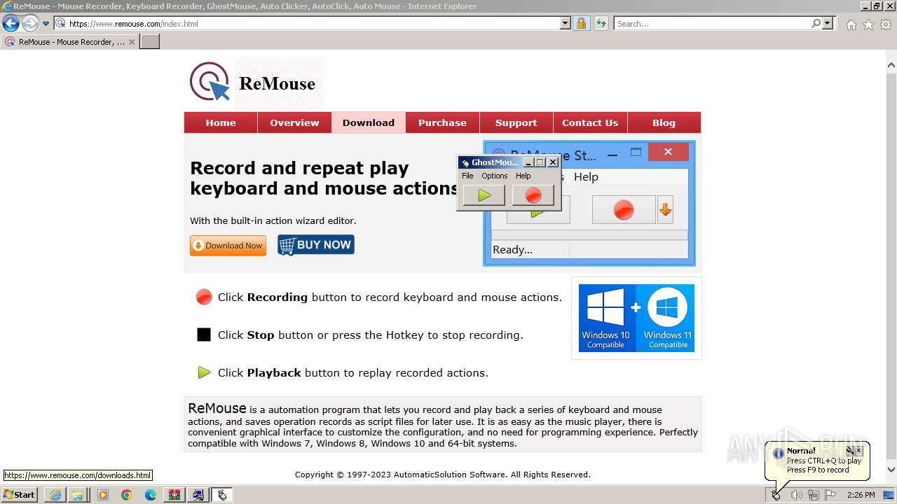Open File menu in GhostMouse window

467,176
